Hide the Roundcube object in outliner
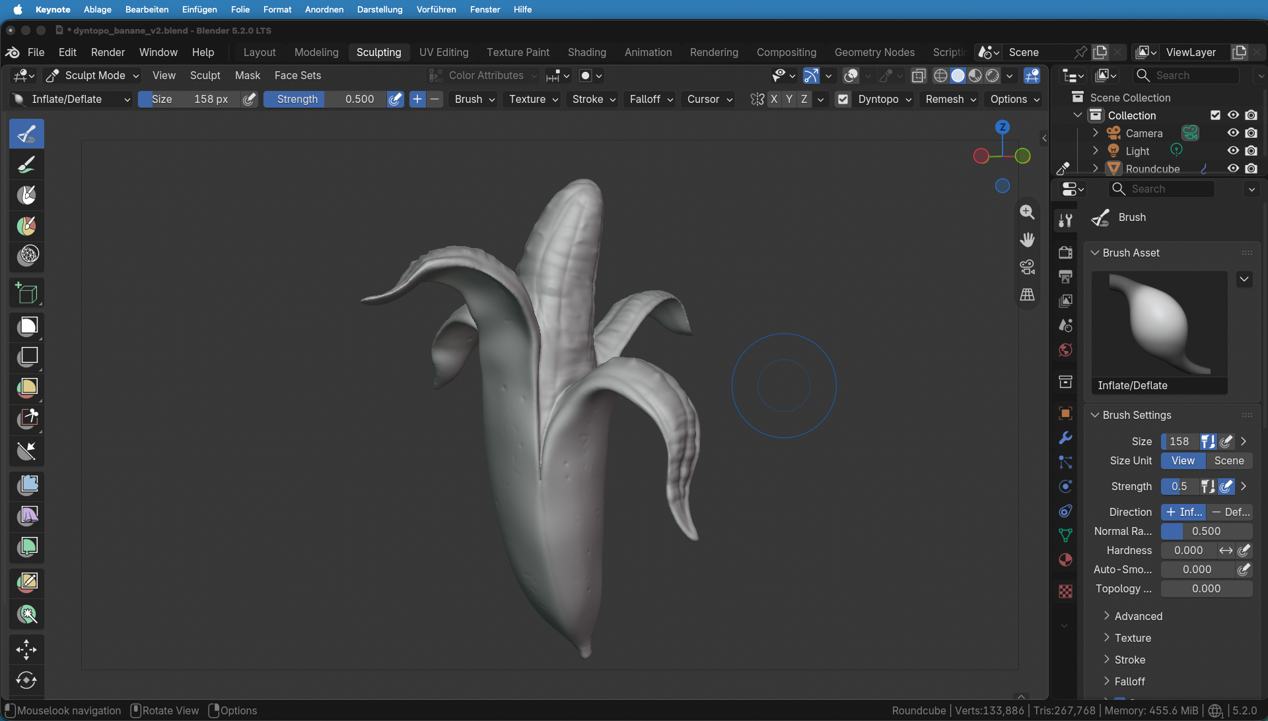Image resolution: width=1268 pixels, height=721 pixels. (x=1232, y=168)
